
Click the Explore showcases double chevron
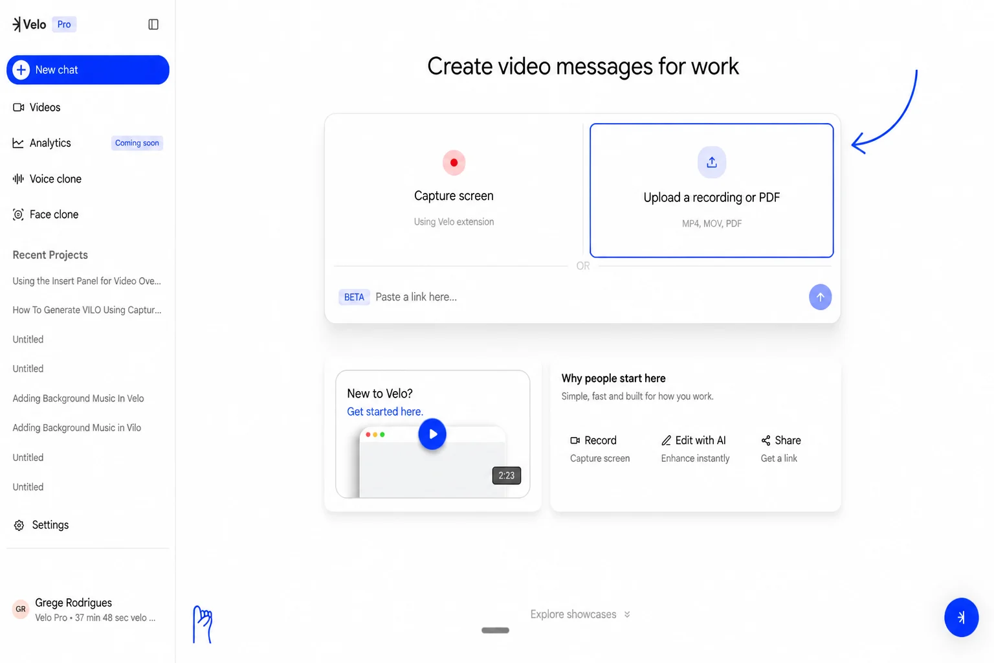(x=627, y=614)
